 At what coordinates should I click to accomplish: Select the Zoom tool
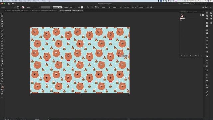pyautogui.click(x=2, y=81)
